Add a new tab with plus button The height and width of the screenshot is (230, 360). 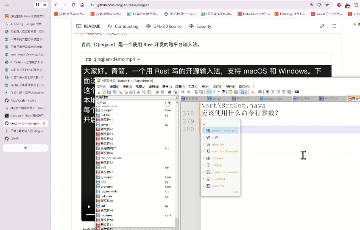click(x=25, y=148)
